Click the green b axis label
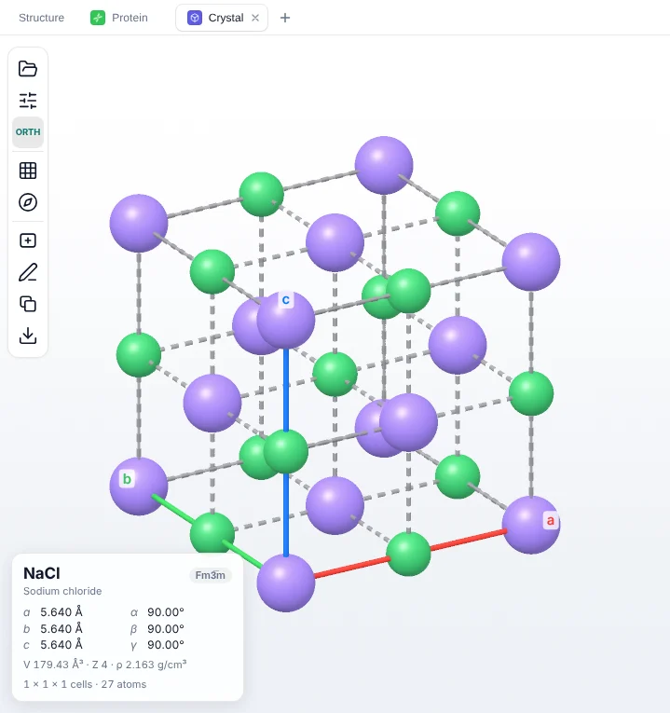 point(127,479)
